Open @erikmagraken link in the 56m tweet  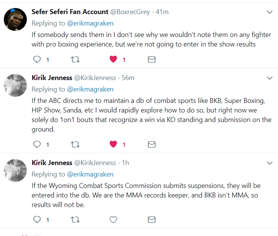click(90, 89)
